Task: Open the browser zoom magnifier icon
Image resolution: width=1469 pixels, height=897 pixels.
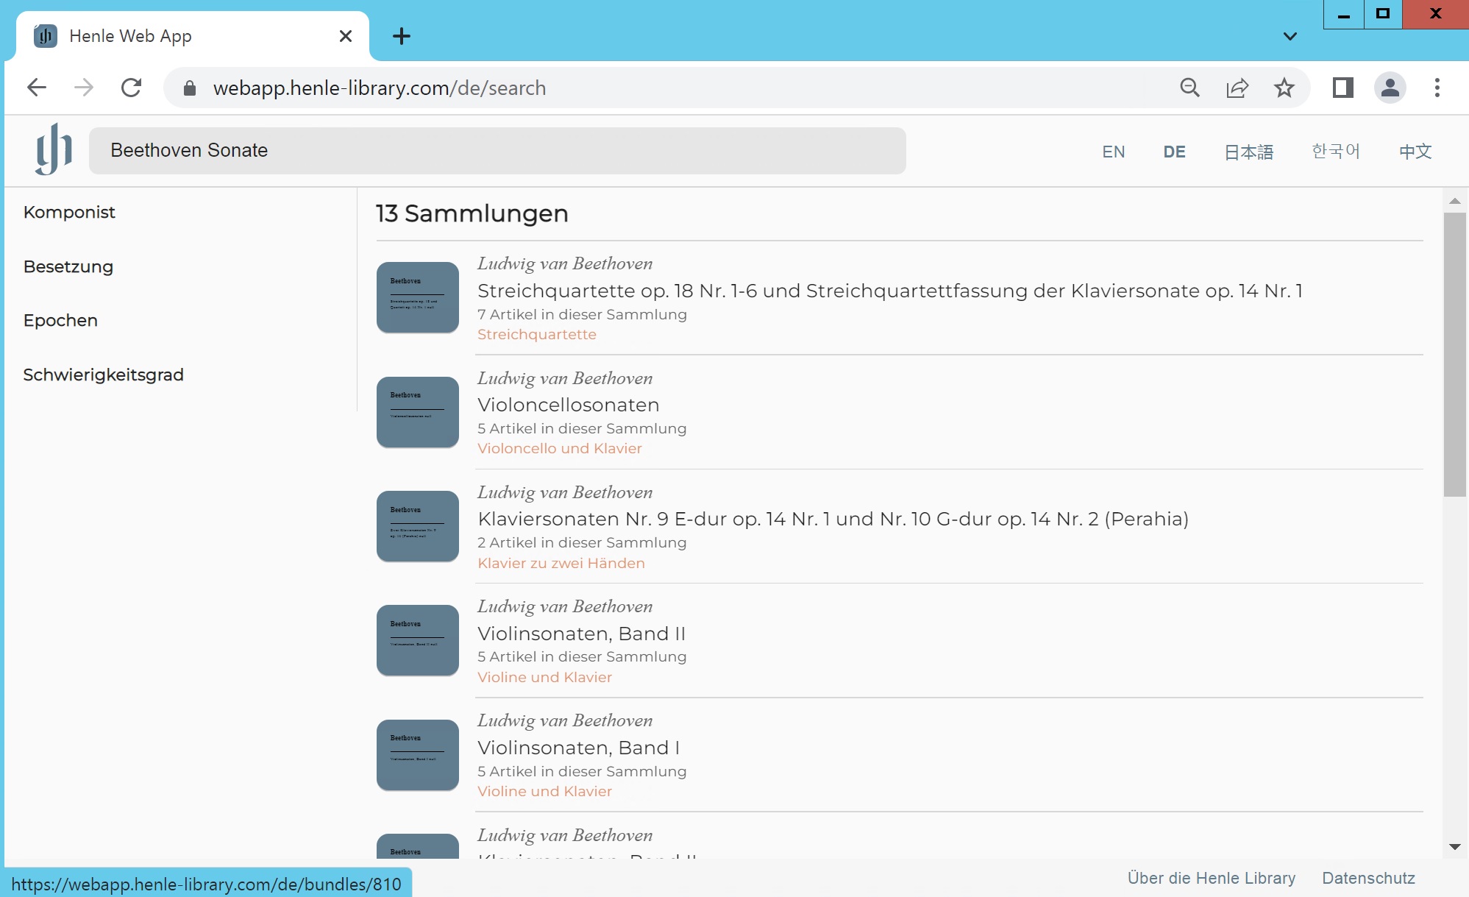Action: point(1189,88)
